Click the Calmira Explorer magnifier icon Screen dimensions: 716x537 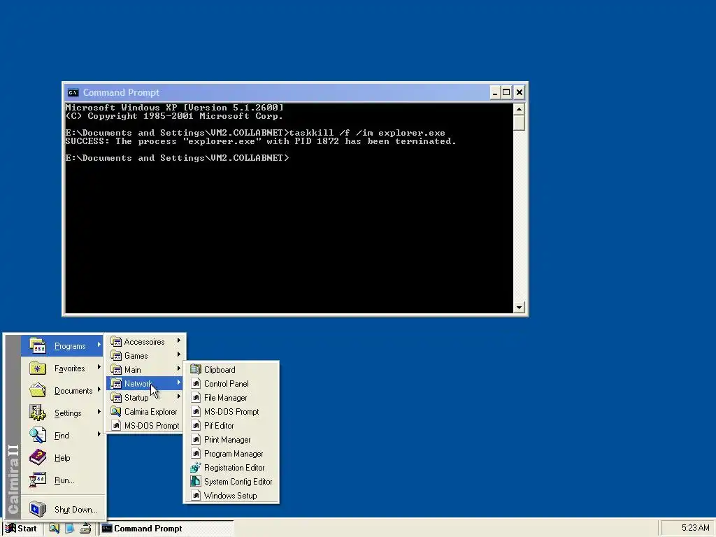tap(116, 411)
